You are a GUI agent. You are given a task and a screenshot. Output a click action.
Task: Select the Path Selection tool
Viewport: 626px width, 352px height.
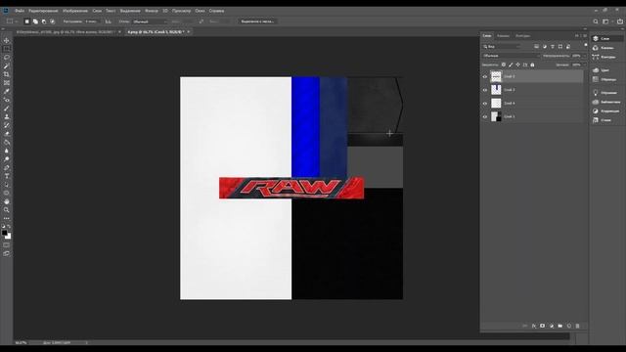pyautogui.click(x=7, y=185)
